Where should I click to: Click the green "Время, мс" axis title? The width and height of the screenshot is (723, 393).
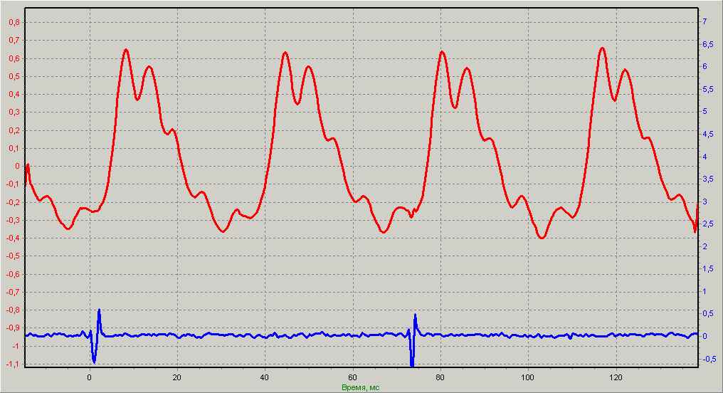(361, 387)
